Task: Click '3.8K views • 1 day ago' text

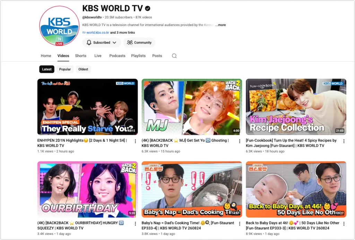Action: 158,234
